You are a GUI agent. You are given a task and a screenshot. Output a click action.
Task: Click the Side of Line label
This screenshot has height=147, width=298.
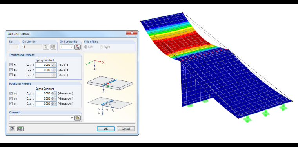(x=91, y=42)
